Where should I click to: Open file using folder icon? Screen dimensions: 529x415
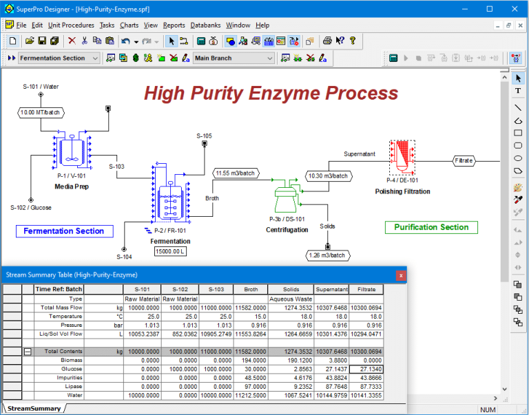tap(30, 41)
